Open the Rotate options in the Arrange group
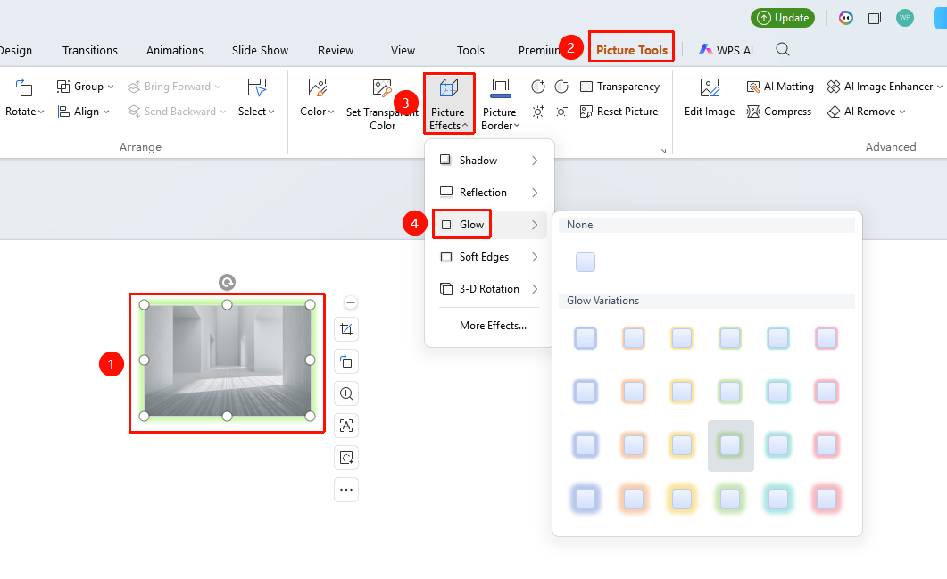Screen dimensions: 947x579 [24, 97]
